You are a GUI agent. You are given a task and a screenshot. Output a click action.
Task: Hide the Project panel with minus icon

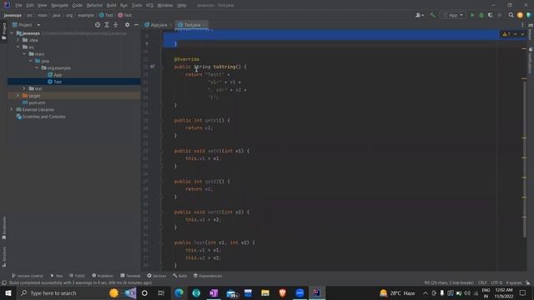point(136,25)
